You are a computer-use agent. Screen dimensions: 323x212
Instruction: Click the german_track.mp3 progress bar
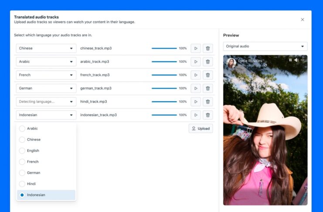click(164, 89)
